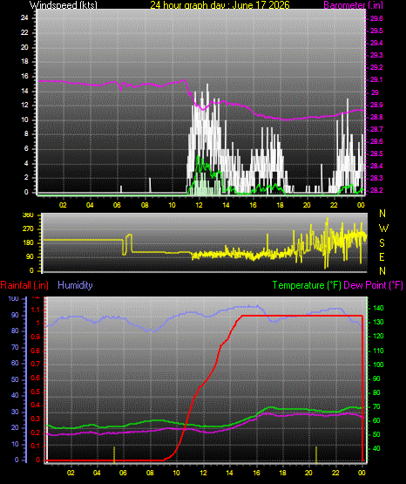Click the yellow marker near hour 05 on rainfall chart
This screenshot has height=484, width=406.
(114, 455)
